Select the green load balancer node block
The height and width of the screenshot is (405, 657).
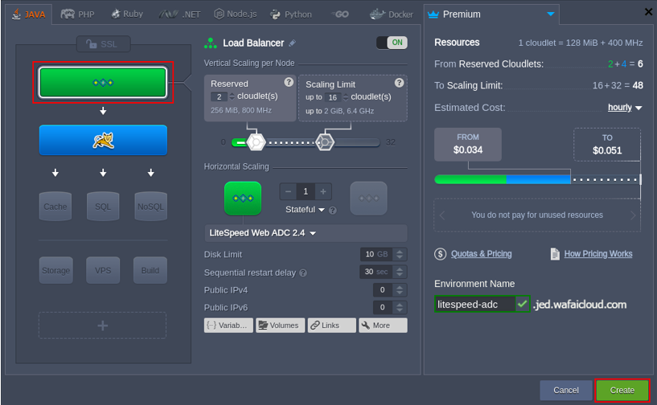103,82
